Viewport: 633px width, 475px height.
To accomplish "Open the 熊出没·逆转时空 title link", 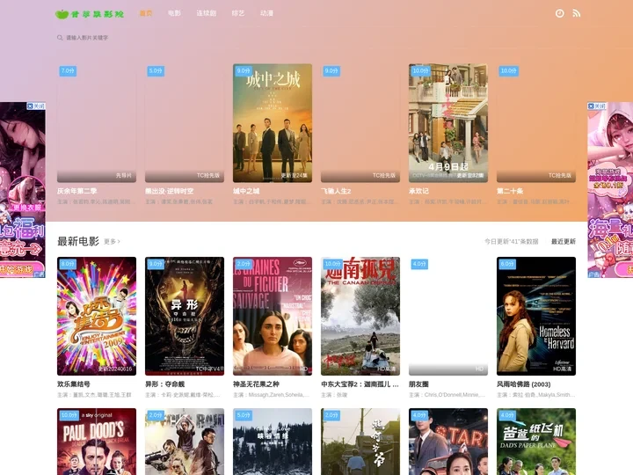I will 169,191.
